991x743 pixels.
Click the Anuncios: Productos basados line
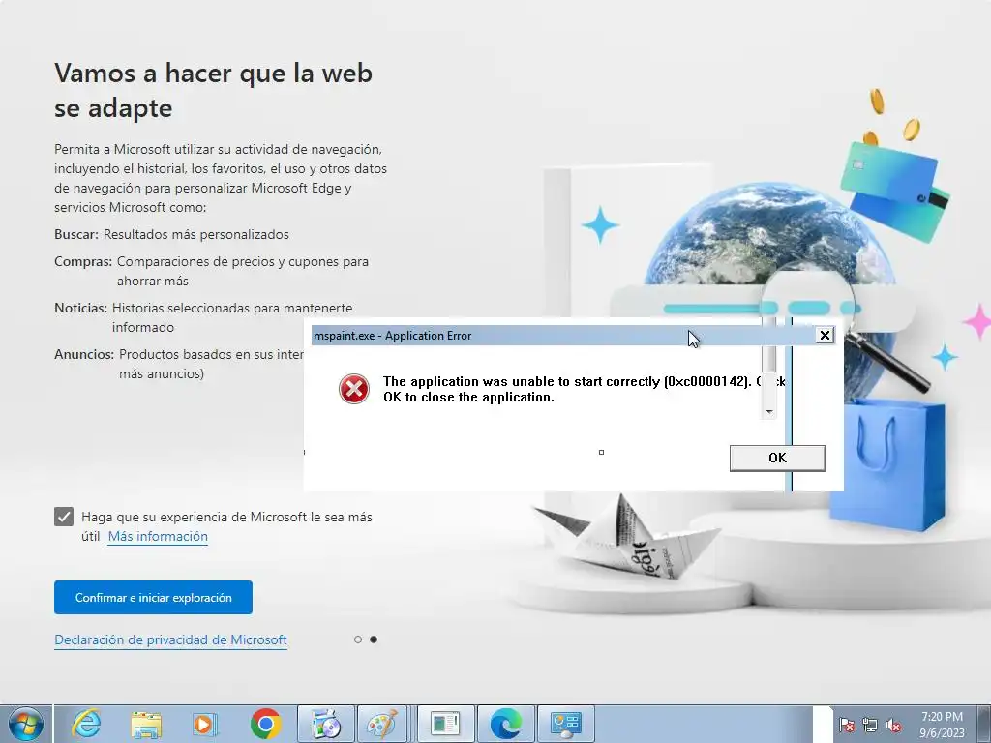point(179,364)
